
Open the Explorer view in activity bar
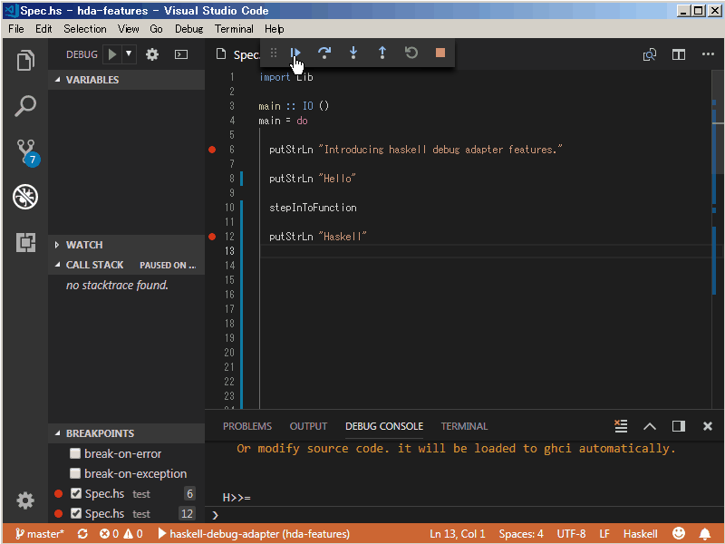pyautogui.click(x=25, y=61)
